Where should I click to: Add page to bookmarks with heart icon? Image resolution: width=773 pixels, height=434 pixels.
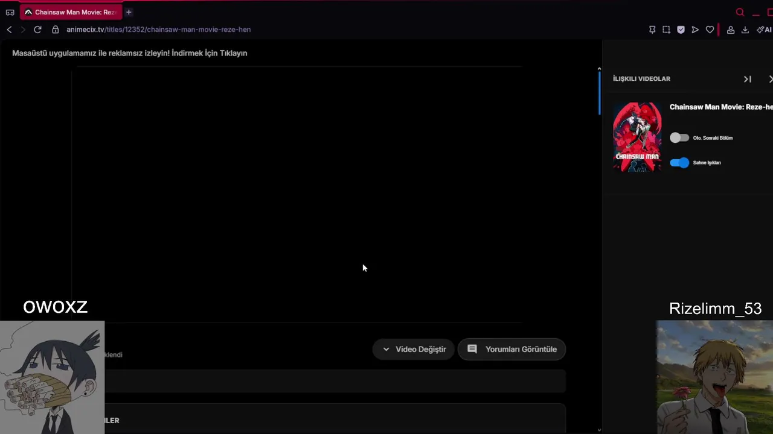click(710, 30)
